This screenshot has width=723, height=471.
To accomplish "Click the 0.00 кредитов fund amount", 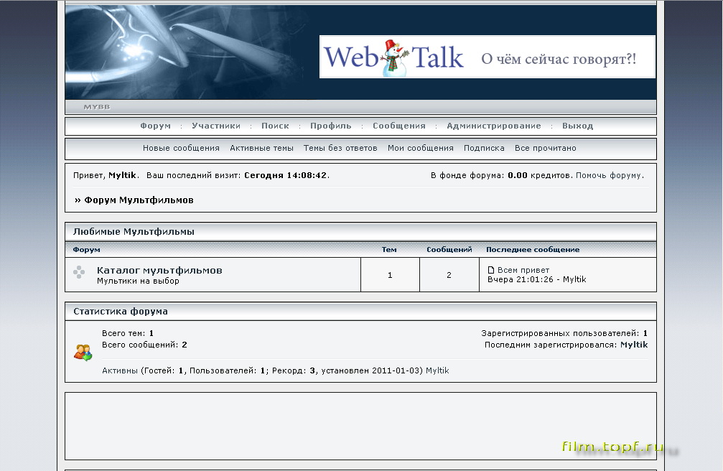I will (x=539, y=175).
